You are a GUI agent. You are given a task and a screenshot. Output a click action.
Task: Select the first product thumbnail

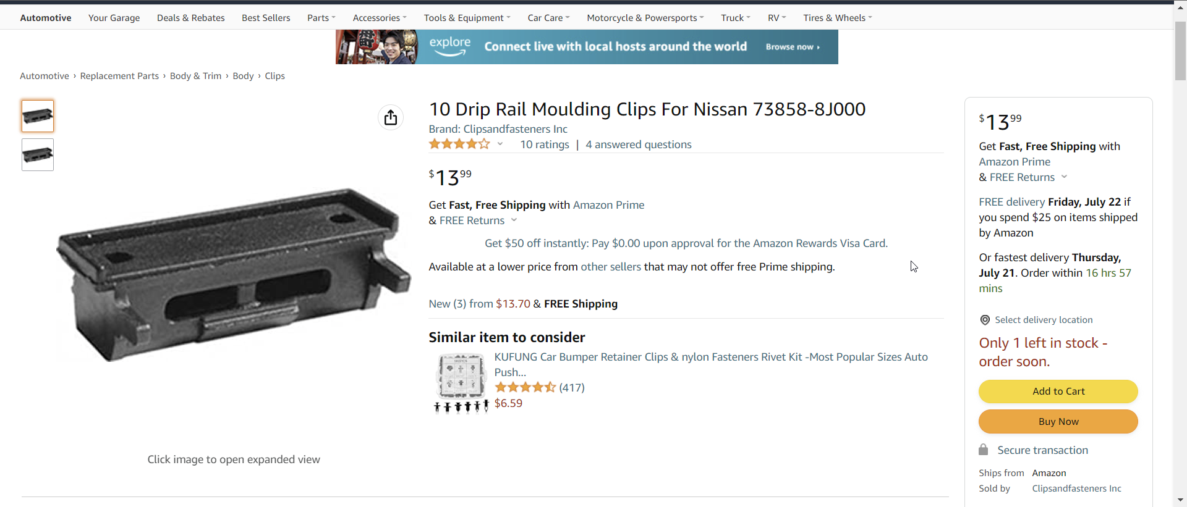38,116
